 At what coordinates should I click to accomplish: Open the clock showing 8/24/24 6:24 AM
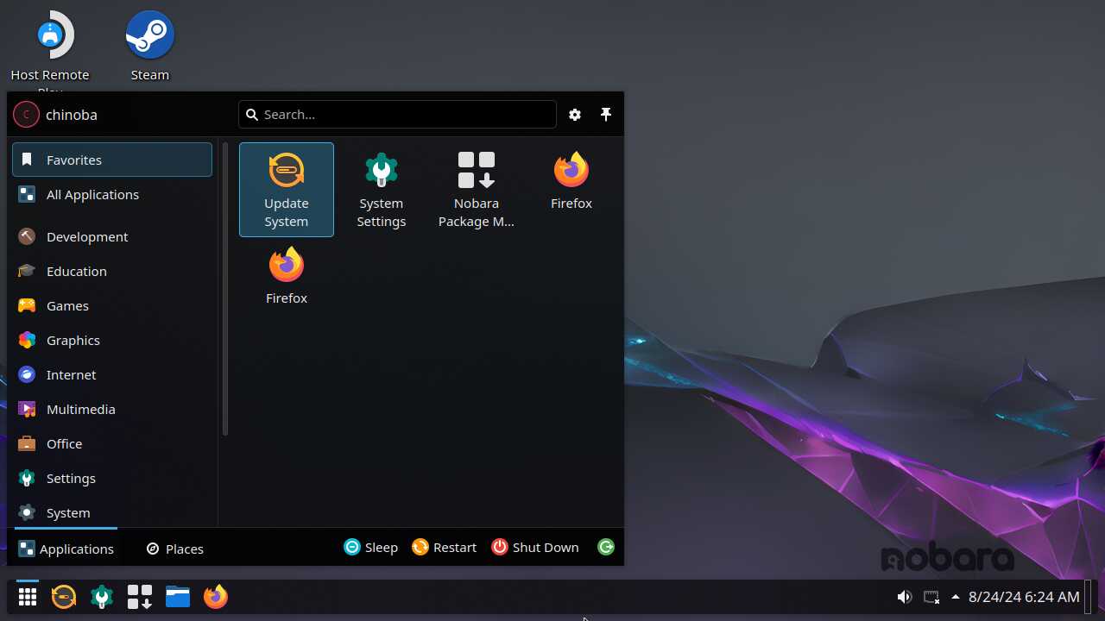point(1024,597)
